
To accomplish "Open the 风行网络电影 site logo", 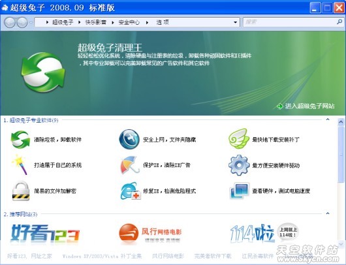I will 150,233.
